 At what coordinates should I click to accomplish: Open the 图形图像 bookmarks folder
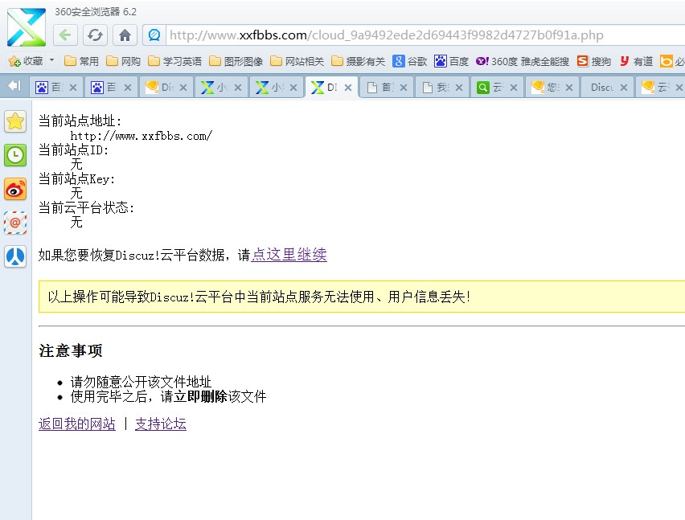point(236,61)
